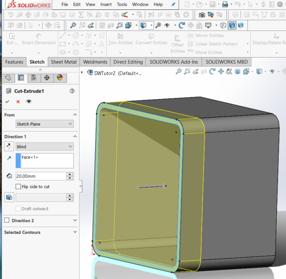Click the Sigma mass properties icon
286x279 pixels.
click(x=81, y=15)
